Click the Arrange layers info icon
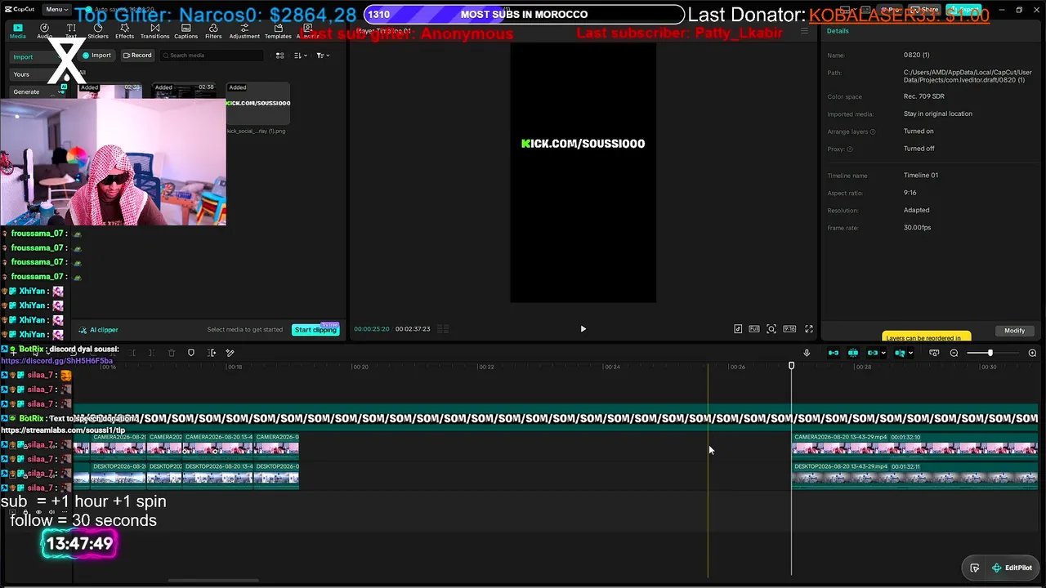Viewport: 1046px width, 588px height. 873,131
